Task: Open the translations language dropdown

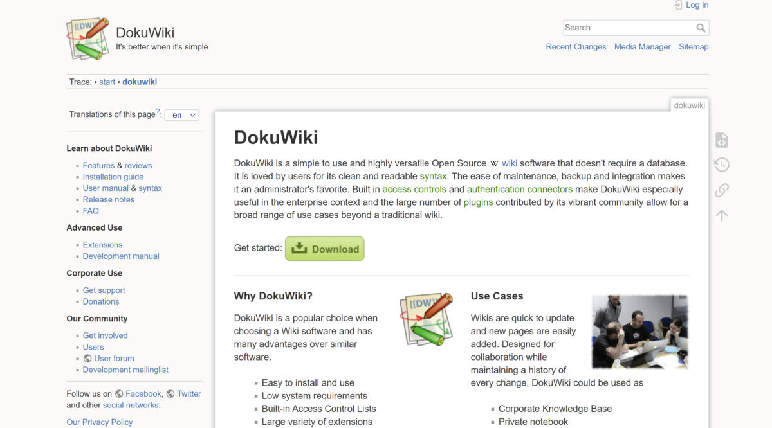Action: coord(182,115)
